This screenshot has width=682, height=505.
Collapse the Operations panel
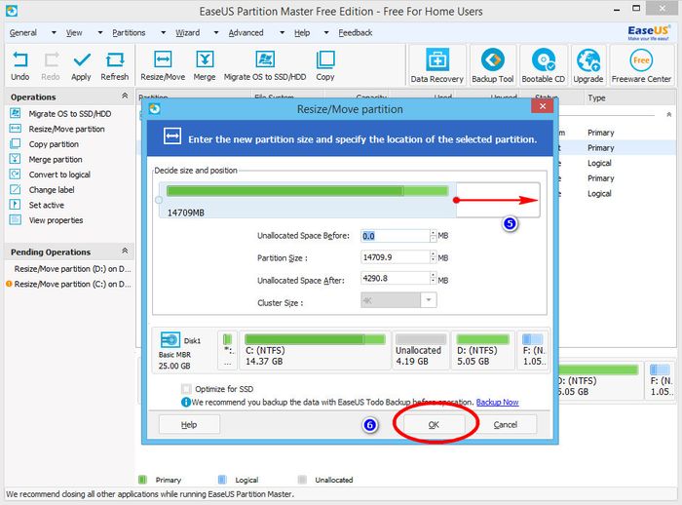click(x=125, y=96)
